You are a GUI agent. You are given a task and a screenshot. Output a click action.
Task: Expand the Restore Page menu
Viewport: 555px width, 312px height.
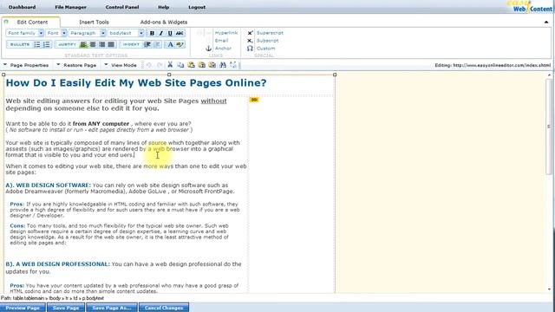pyautogui.click(x=76, y=65)
